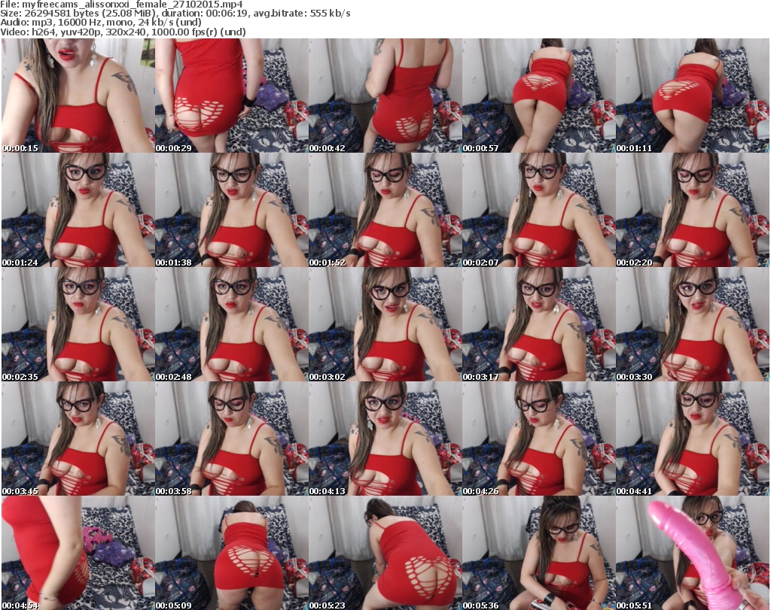Pick the thumbnail stamped 00:01:52
Viewport: 771px width, 610px height.
coord(385,210)
